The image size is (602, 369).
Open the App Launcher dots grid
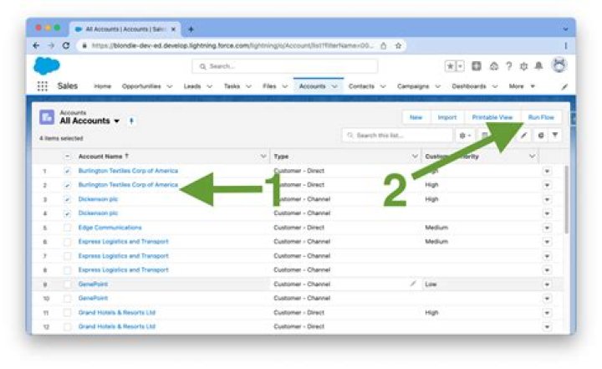pyautogui.click(x=43, y=86)
